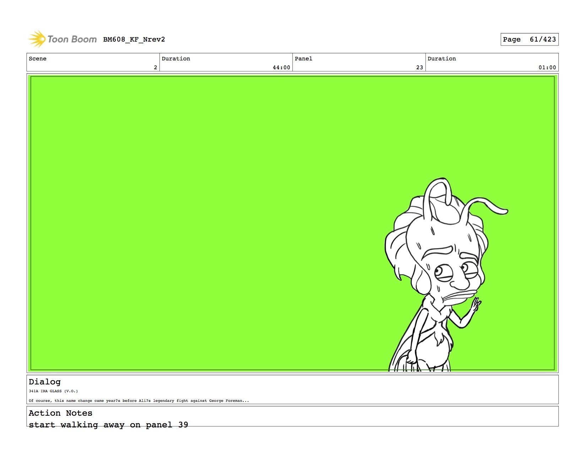The height and width of the screenshot is (453, 585).
Task: Click the Page 61/423 box
Action: 529,39
